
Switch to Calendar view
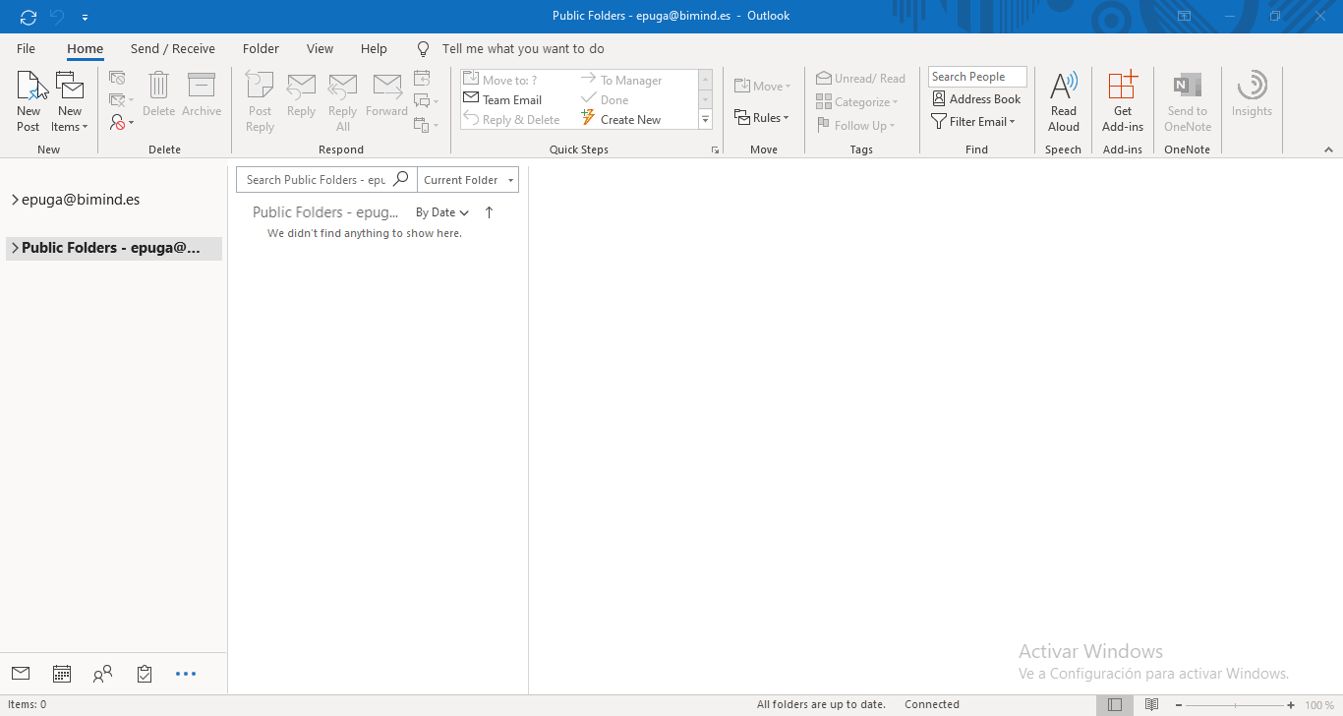[x=62, y=674]
